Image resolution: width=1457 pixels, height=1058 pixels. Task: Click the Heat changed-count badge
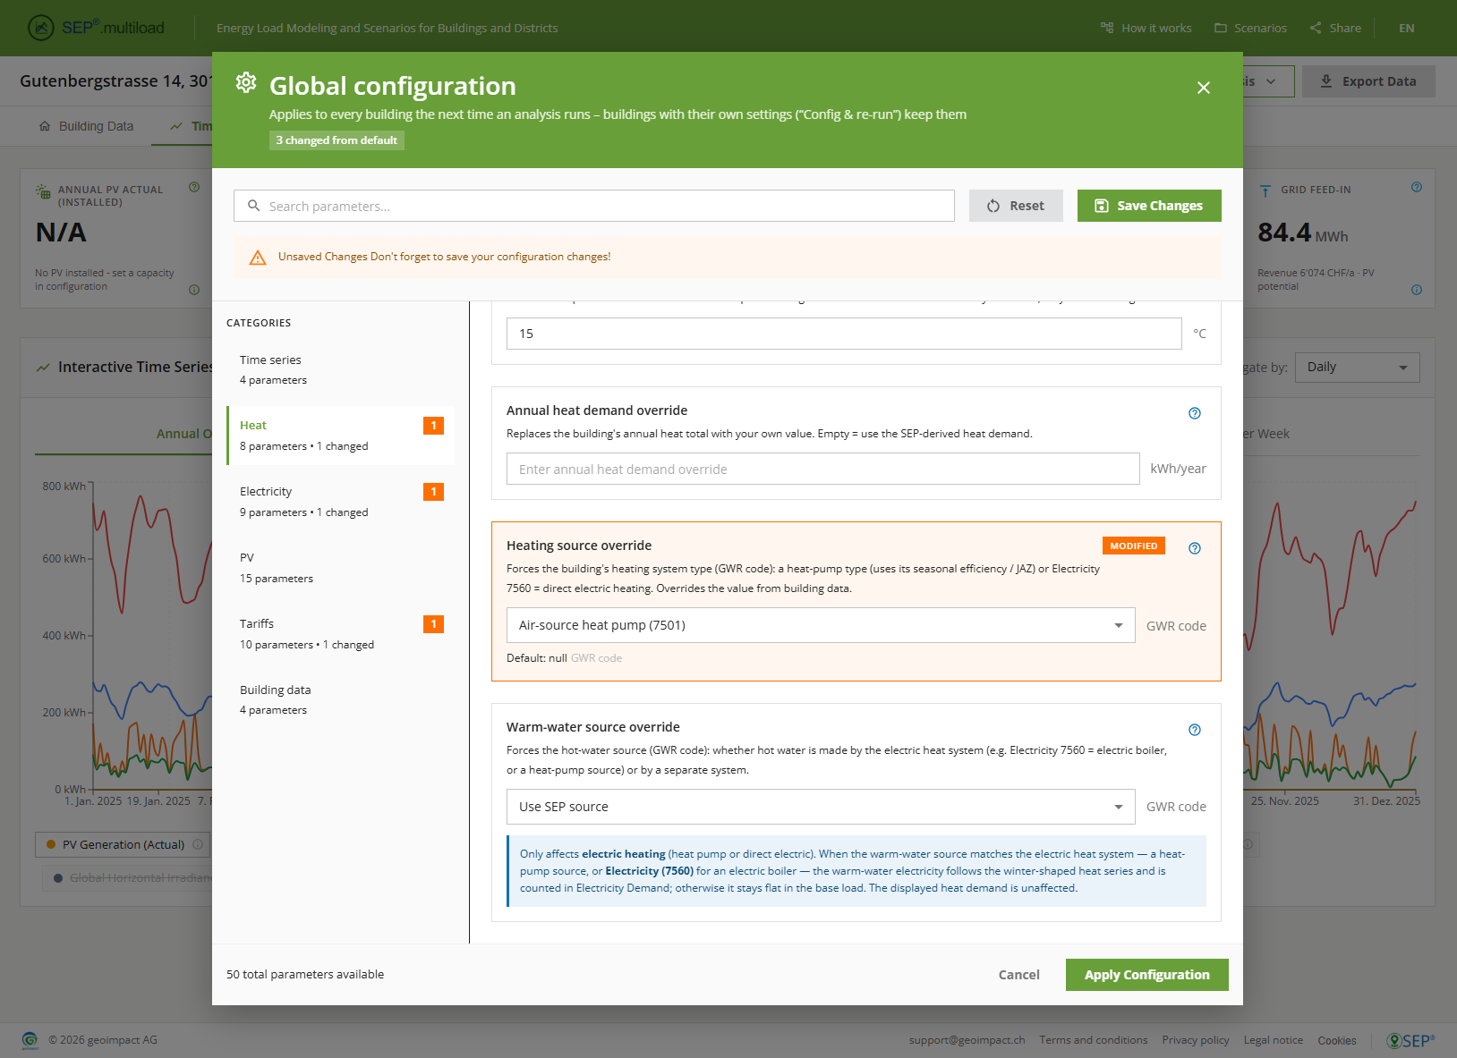[434, 426]
